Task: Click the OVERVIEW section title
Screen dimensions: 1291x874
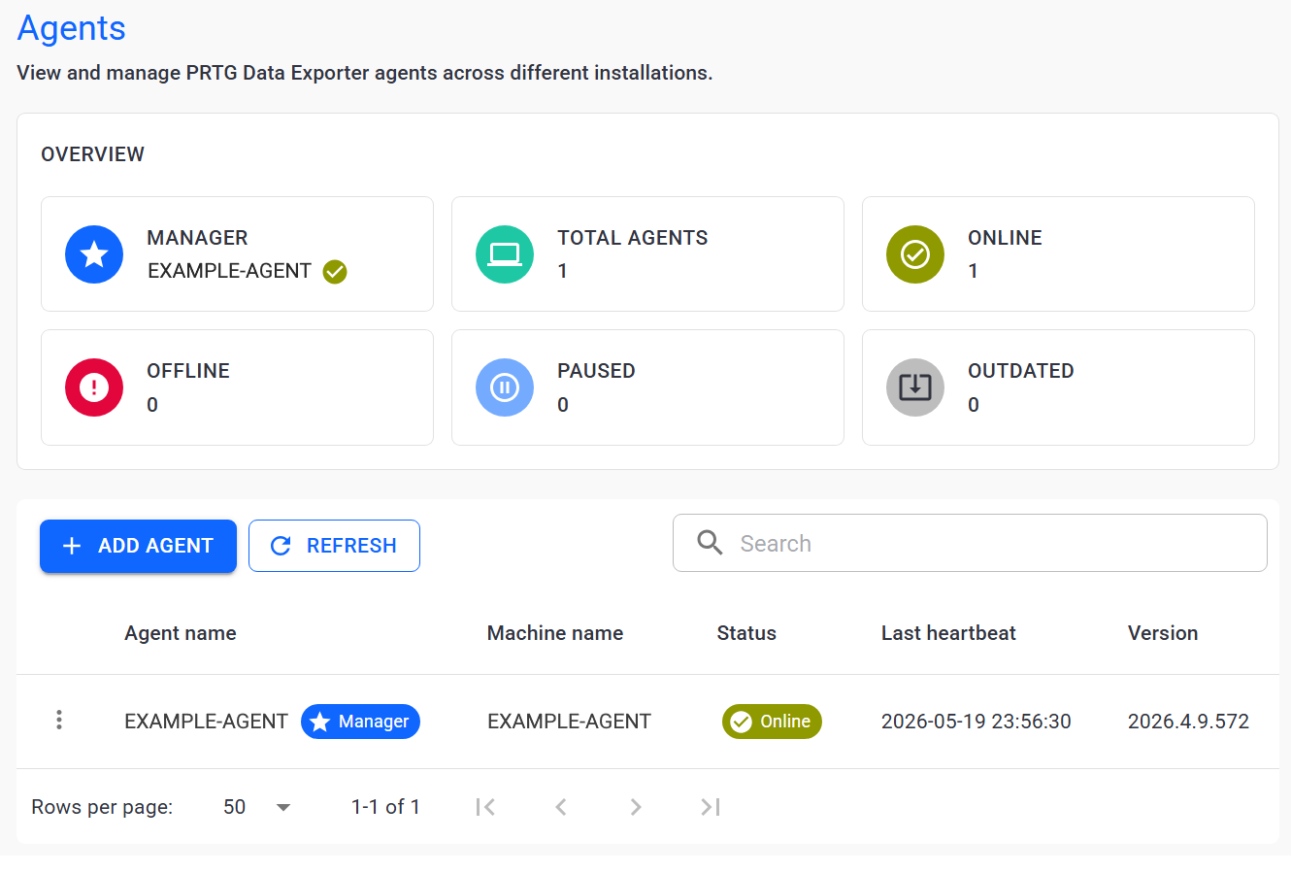Action: 92,154
